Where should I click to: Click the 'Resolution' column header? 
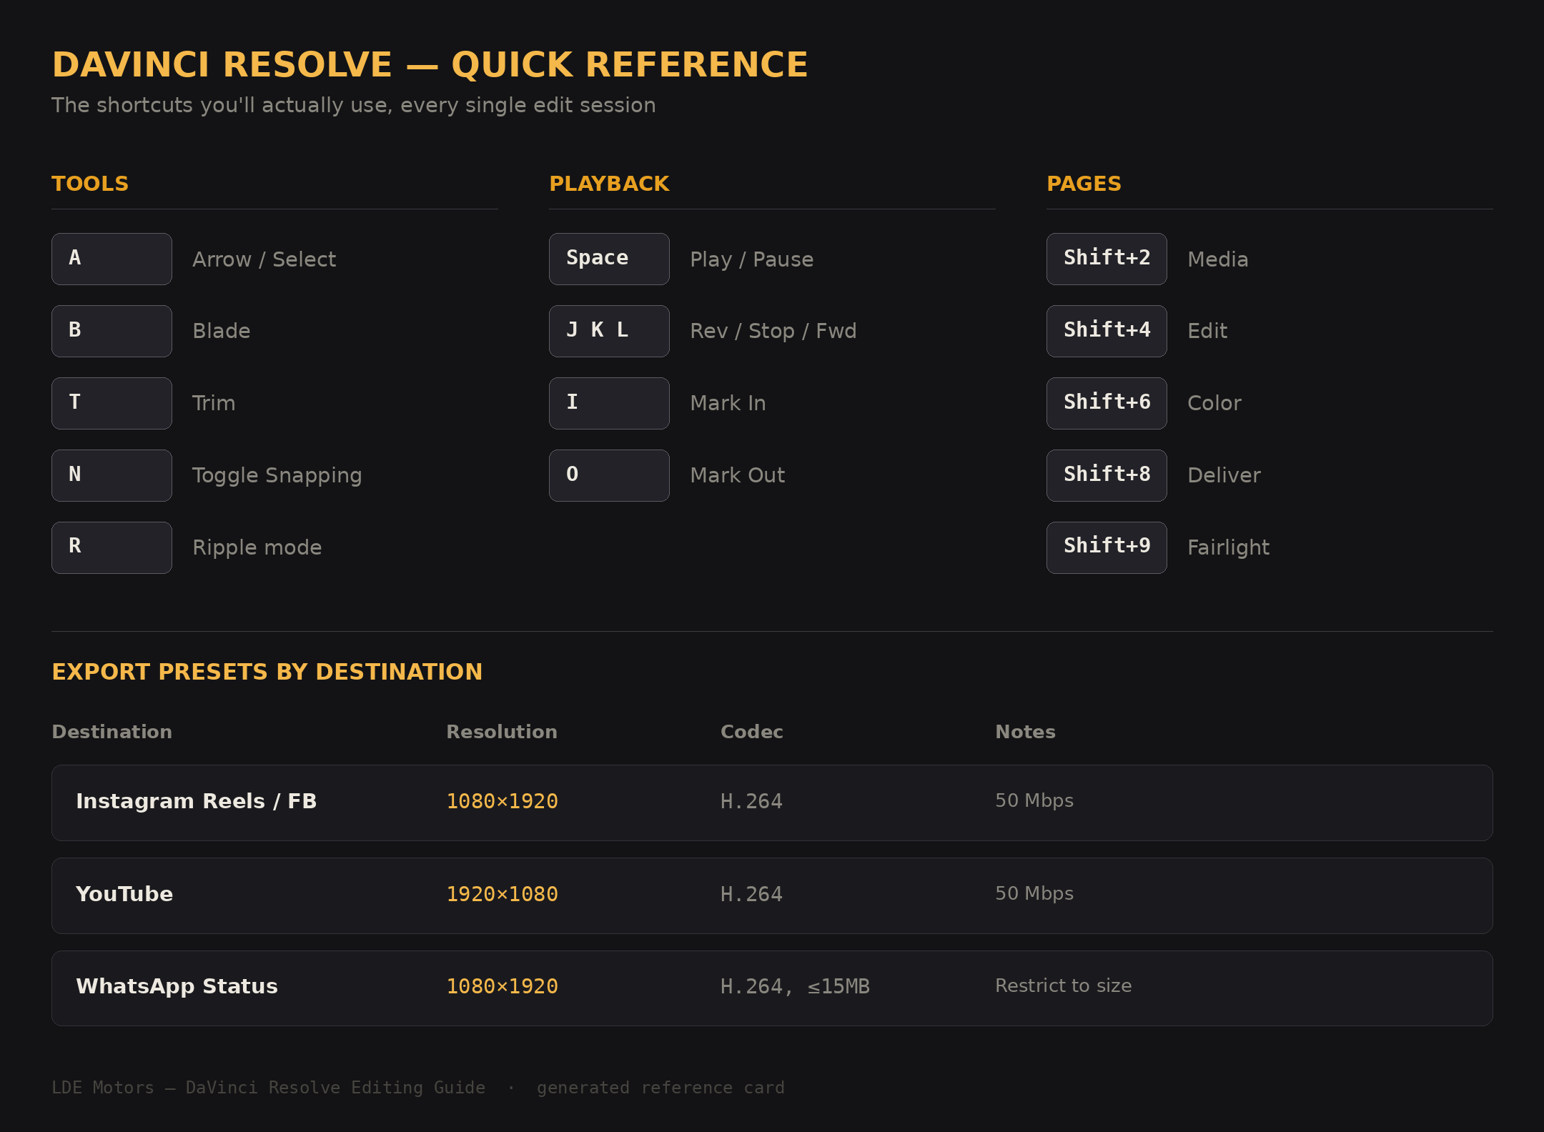tap(502, 732)
